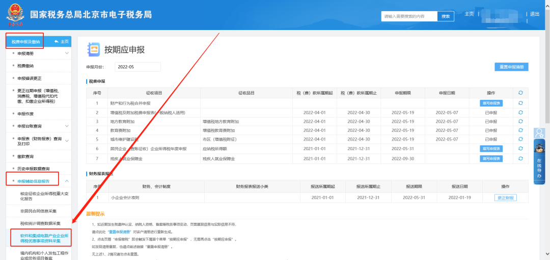
Task: Open 缴款查询 menu item
Action: 25,156
